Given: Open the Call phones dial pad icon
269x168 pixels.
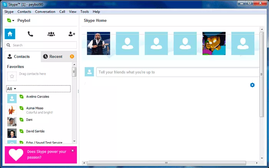Looking at the screenshot, I should [x=30, y=34].
